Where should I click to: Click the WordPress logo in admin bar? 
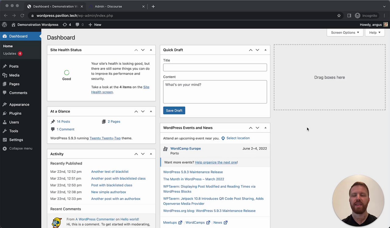click(x=4, y=25)
